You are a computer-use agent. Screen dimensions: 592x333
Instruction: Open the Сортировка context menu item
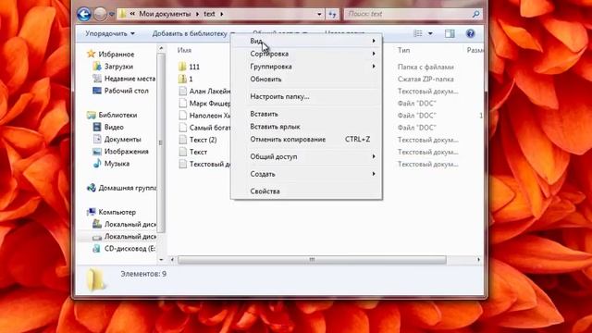(306, 54)
